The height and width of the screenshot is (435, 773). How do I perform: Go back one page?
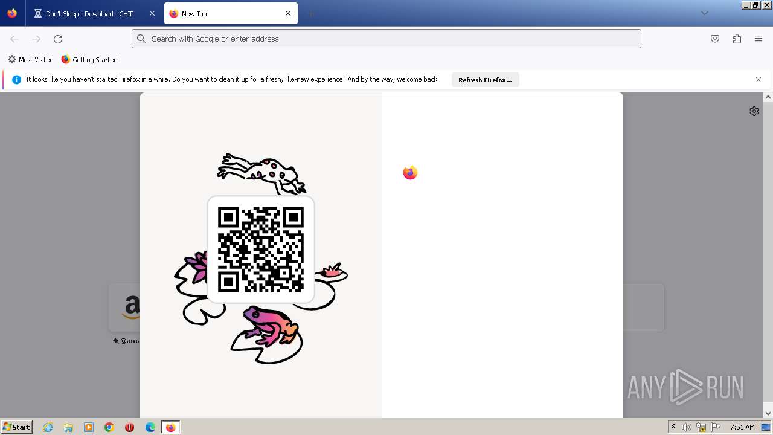click(x=14, y=39)
